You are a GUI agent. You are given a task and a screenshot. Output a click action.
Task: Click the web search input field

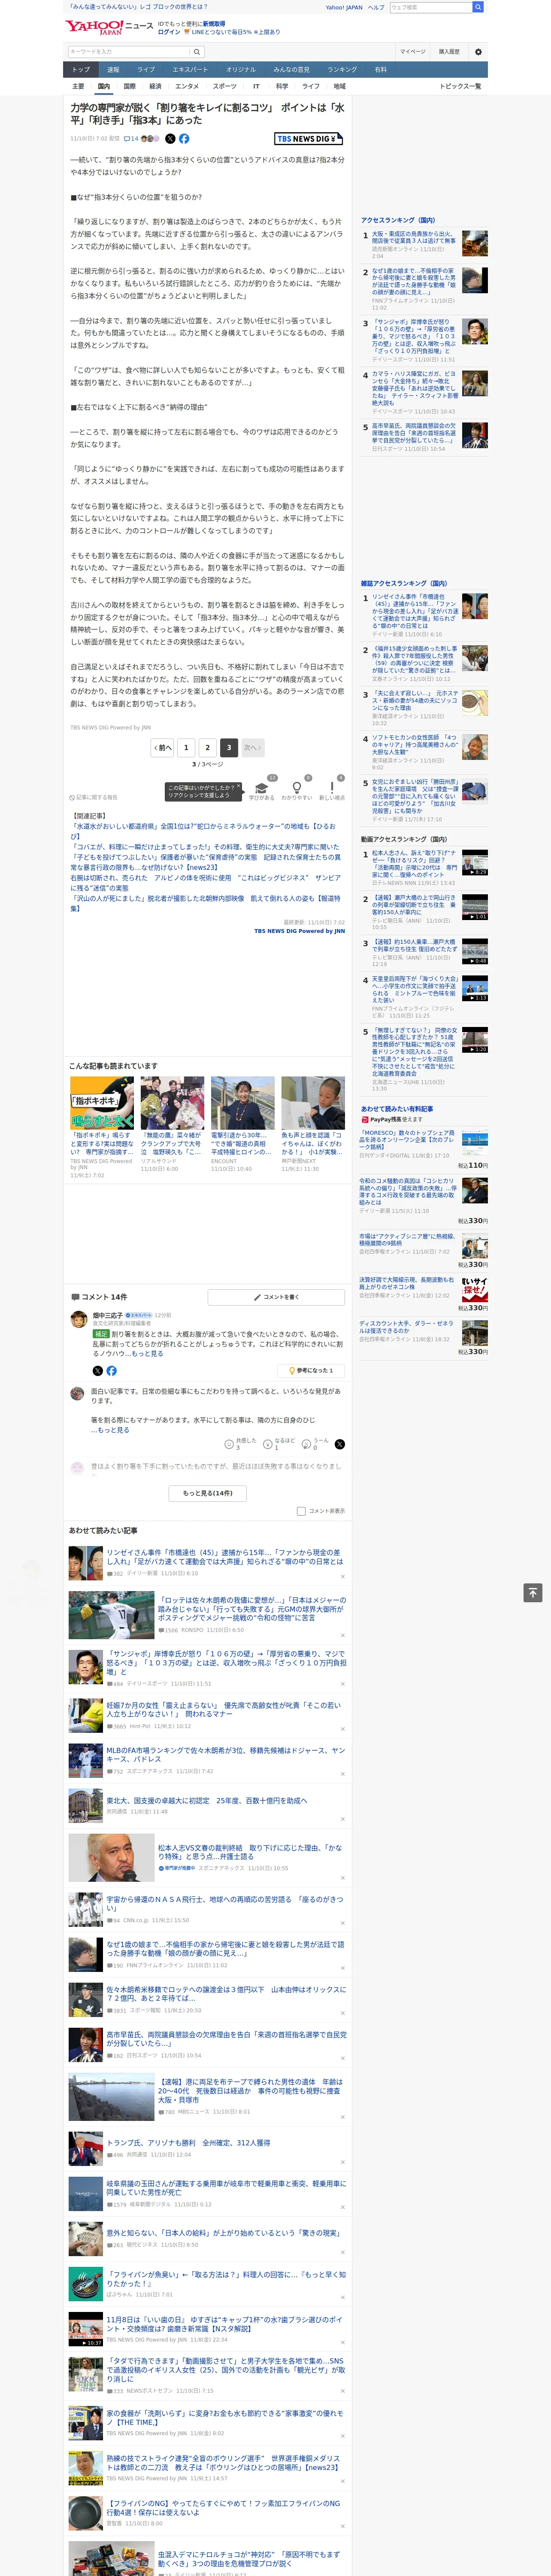pyautogui.click(x=431, y=7)
